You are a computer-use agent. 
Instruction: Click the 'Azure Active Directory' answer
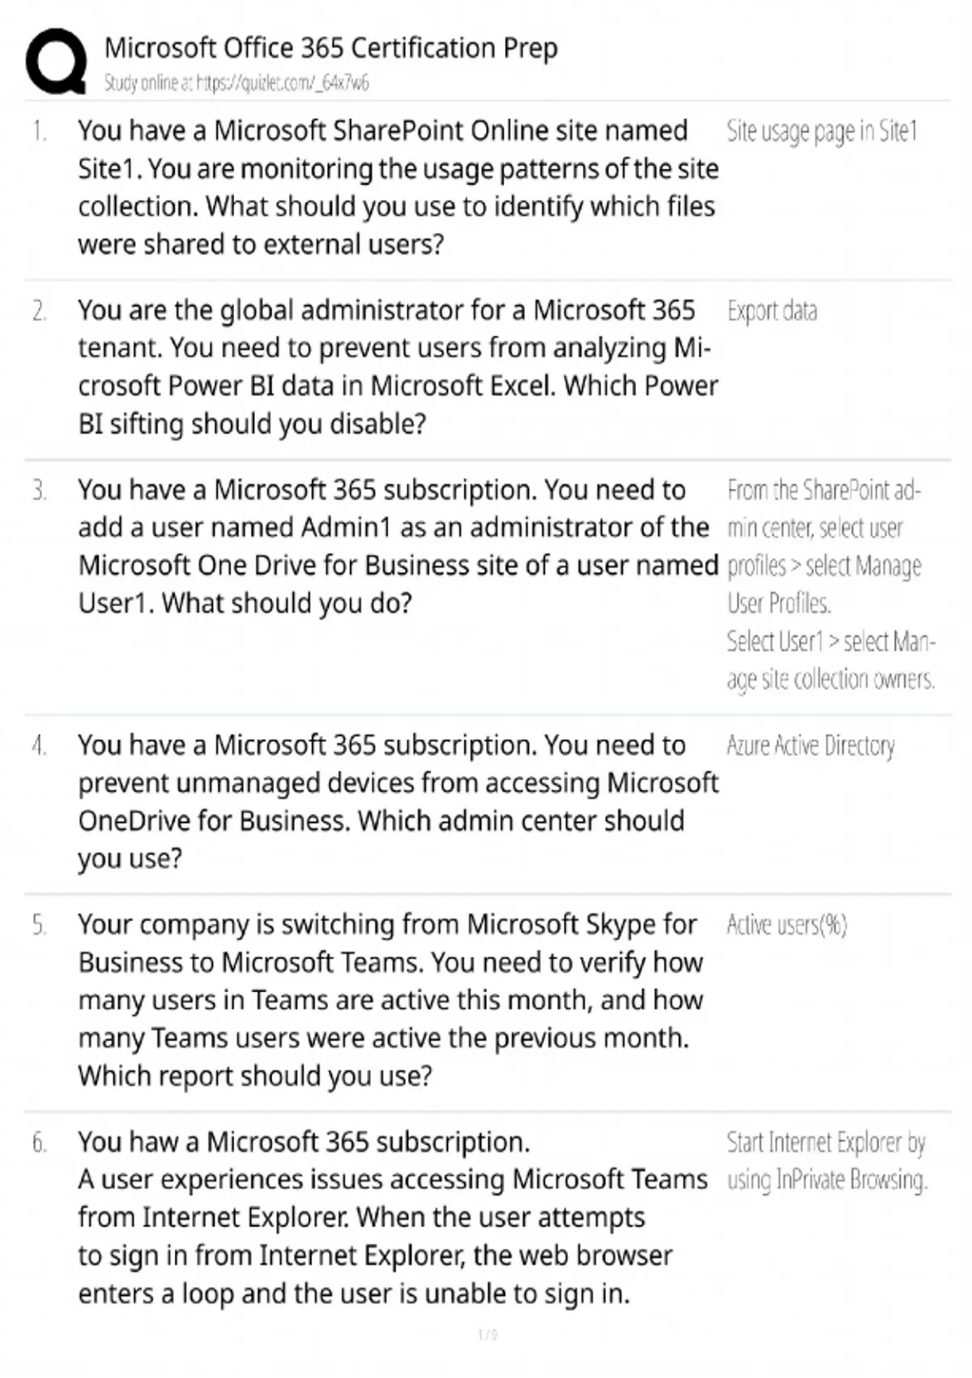[x=810, y=746]
